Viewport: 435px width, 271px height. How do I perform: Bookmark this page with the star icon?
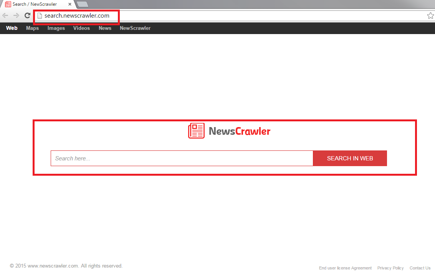pos(430,16)
